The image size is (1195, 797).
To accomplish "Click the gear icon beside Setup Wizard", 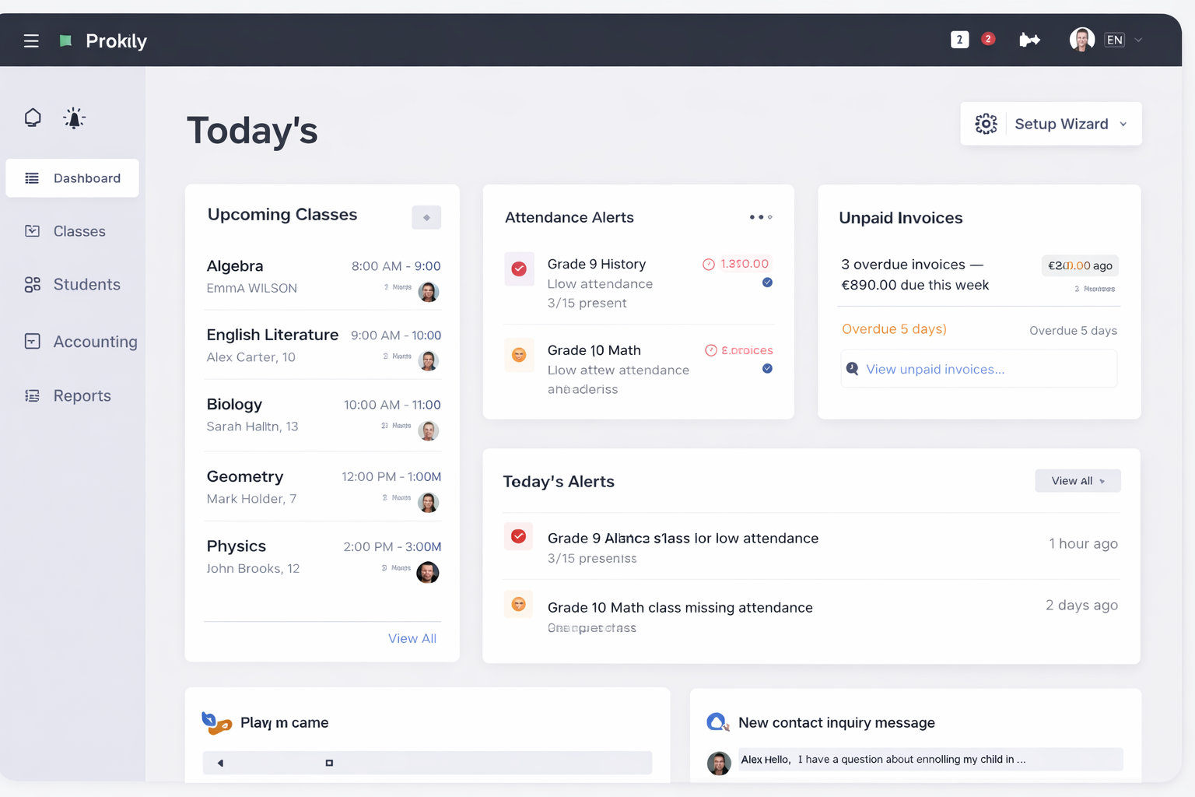I will click(986, 124).
